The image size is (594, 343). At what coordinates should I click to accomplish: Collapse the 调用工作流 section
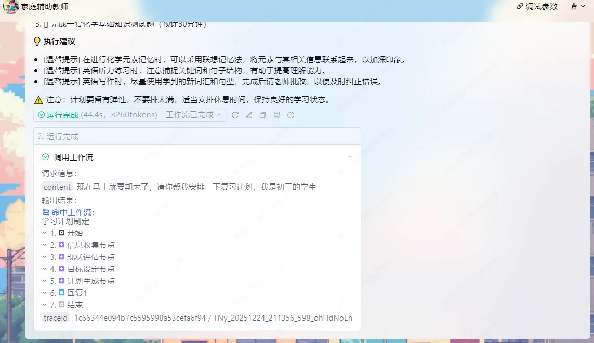pos(349,157)
